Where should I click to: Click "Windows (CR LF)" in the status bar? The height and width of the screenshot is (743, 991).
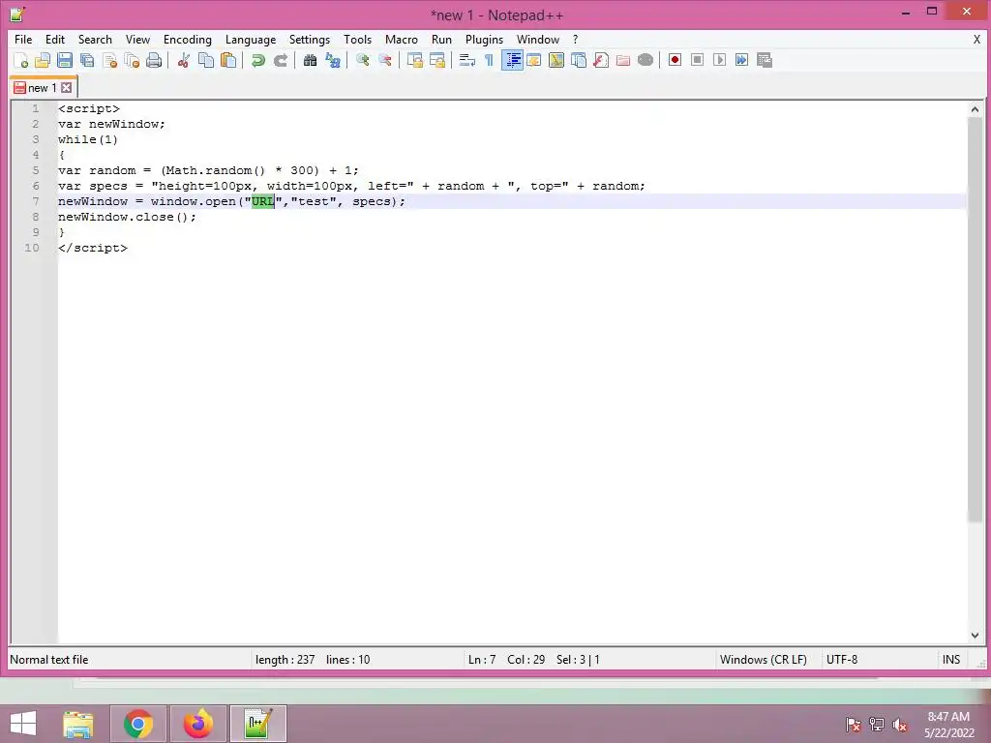pyautogui.click(x=764, y=660)
